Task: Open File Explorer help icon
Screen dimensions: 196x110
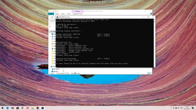Action: pyautogui.click(x=151, y=14)
